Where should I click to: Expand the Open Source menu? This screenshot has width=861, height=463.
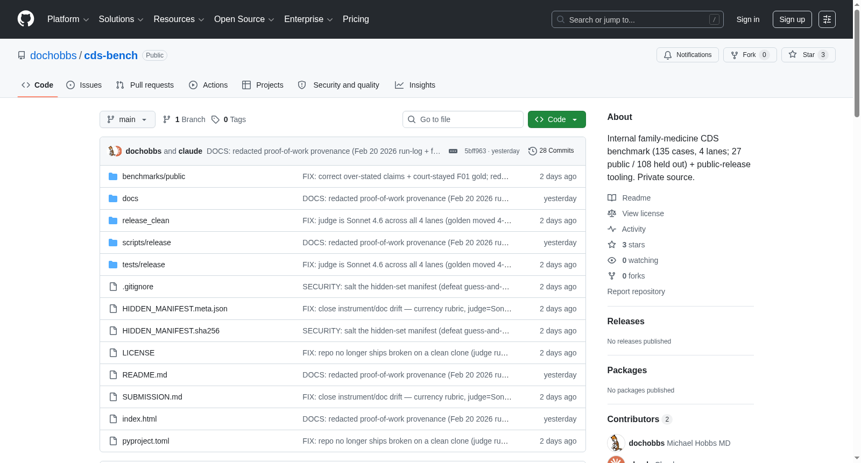(244, 19)
